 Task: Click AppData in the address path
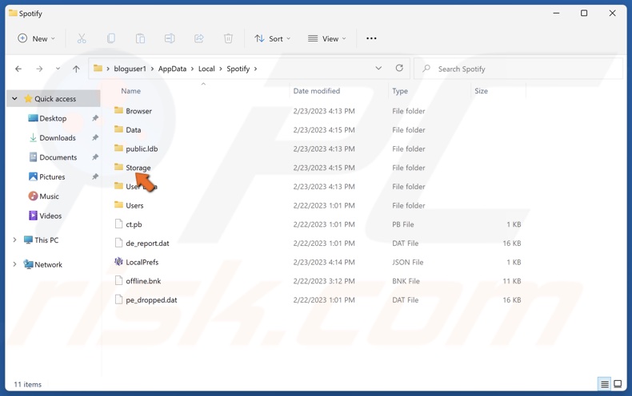172,69
